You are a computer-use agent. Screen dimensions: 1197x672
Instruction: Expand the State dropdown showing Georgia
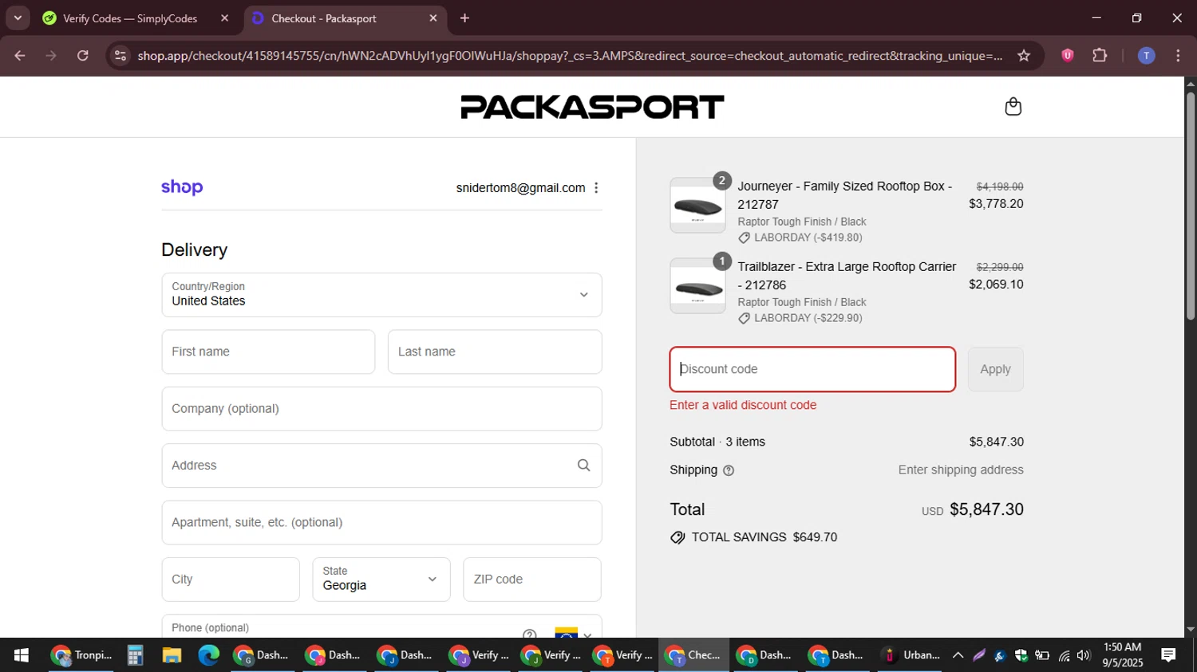[381, 580]
